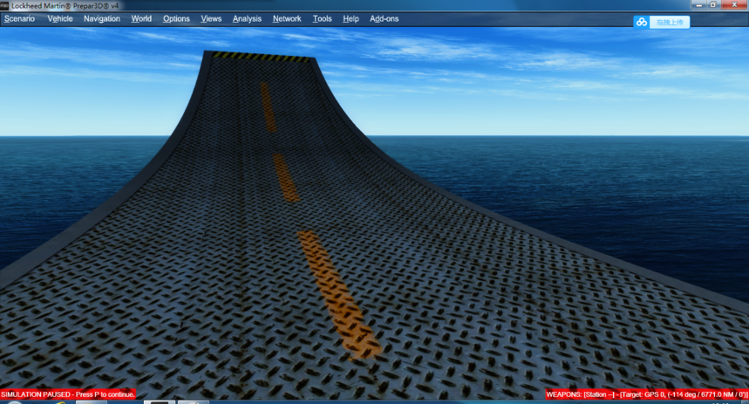Open the Network menu
This screenshot has height=404, width=749.
click(287, 18)
